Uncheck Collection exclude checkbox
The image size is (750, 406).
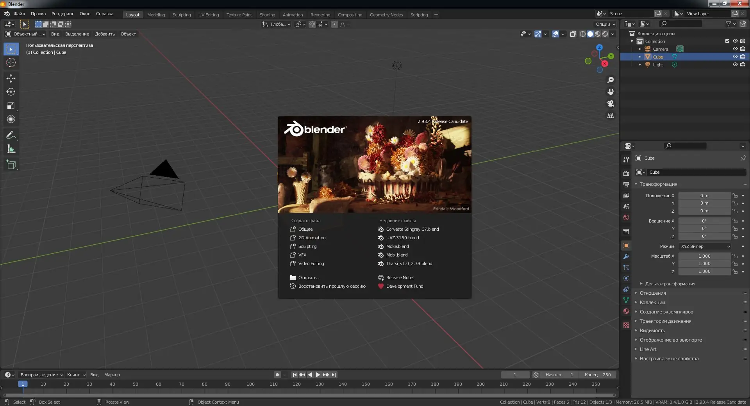[727, 41]
